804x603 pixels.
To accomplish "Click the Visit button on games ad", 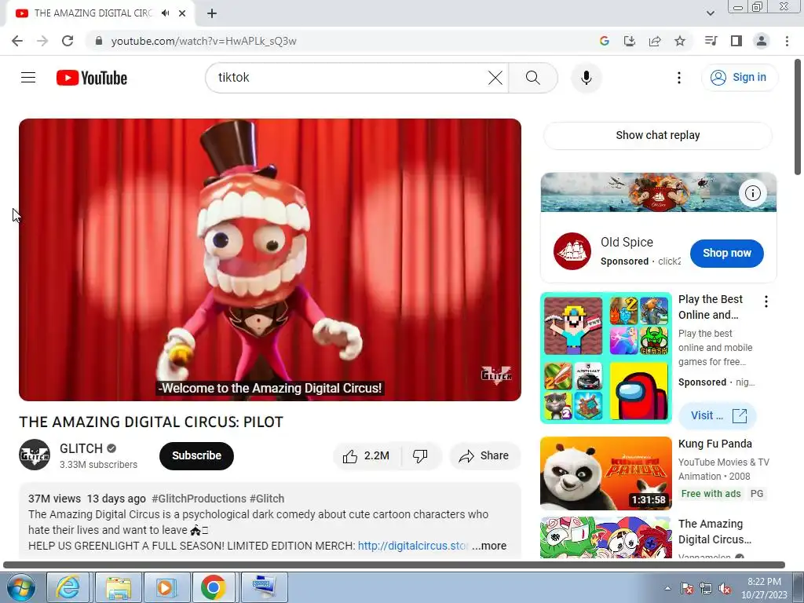I will pyautogui.click(x=718, y=416).
